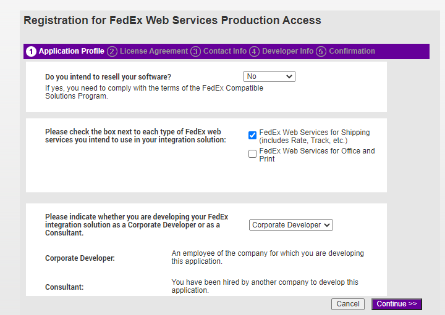The width and height of the screenshot is (445, 315).
Task: Click the step 3 circle icon
Action: coord(195,52)
